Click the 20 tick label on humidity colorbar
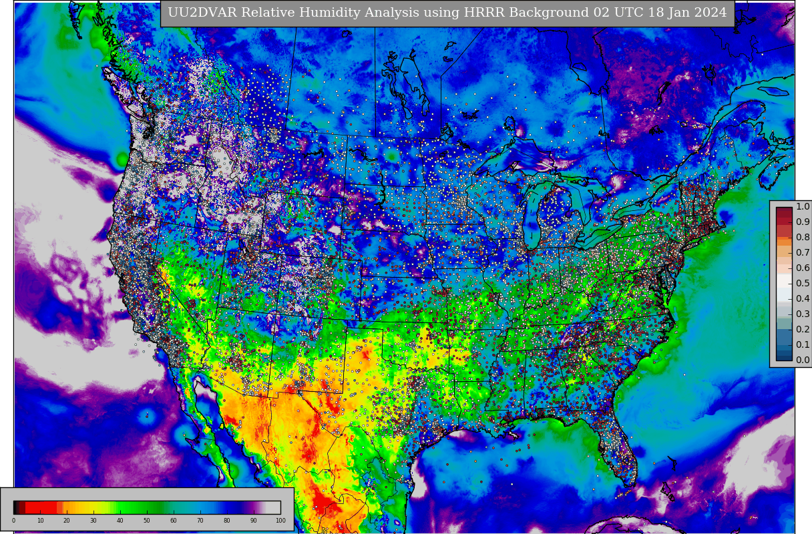The width and height of the screenshot is (812, 534). [x=67, y=521]
